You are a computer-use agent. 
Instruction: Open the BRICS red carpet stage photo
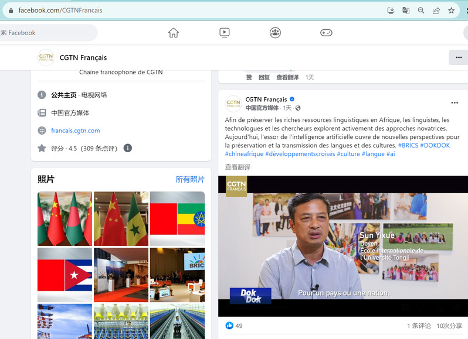click(x=121, y=275)
